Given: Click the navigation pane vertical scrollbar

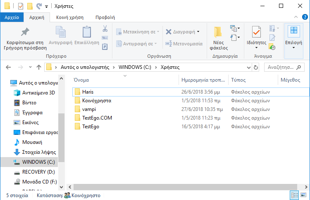Looking at the screenshot, I should click(61, 137).
